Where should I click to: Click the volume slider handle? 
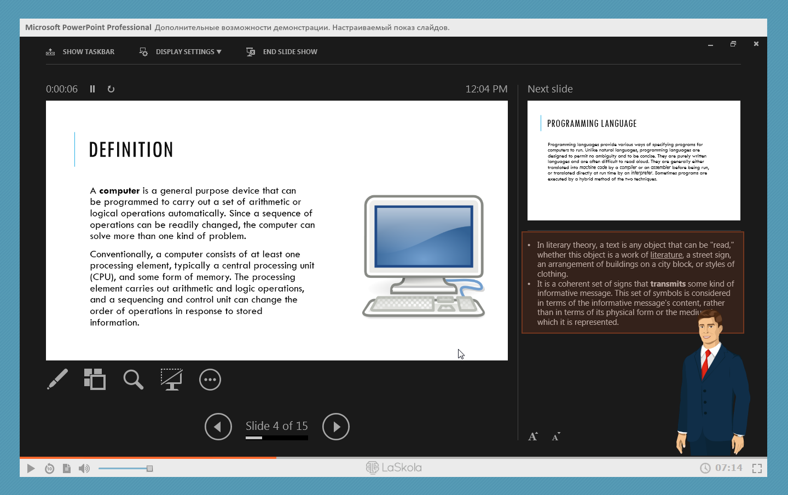point(149,468)
